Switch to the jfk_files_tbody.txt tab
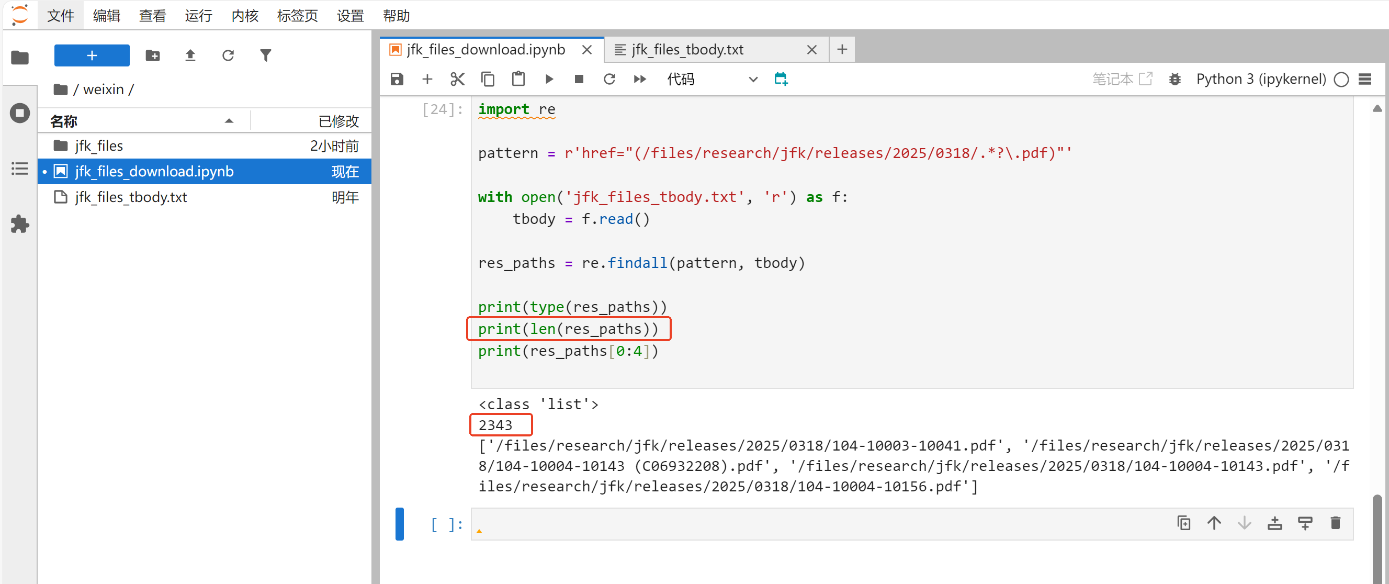The height and width of the screenshot is (584, 1389). click(687, 50)
